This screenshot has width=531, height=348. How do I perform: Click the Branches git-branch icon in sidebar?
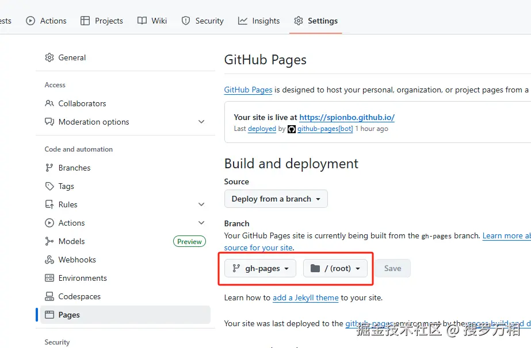coord(49,168)
